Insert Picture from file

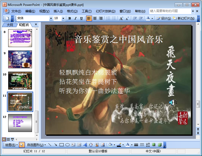click(x=103, y=145)
